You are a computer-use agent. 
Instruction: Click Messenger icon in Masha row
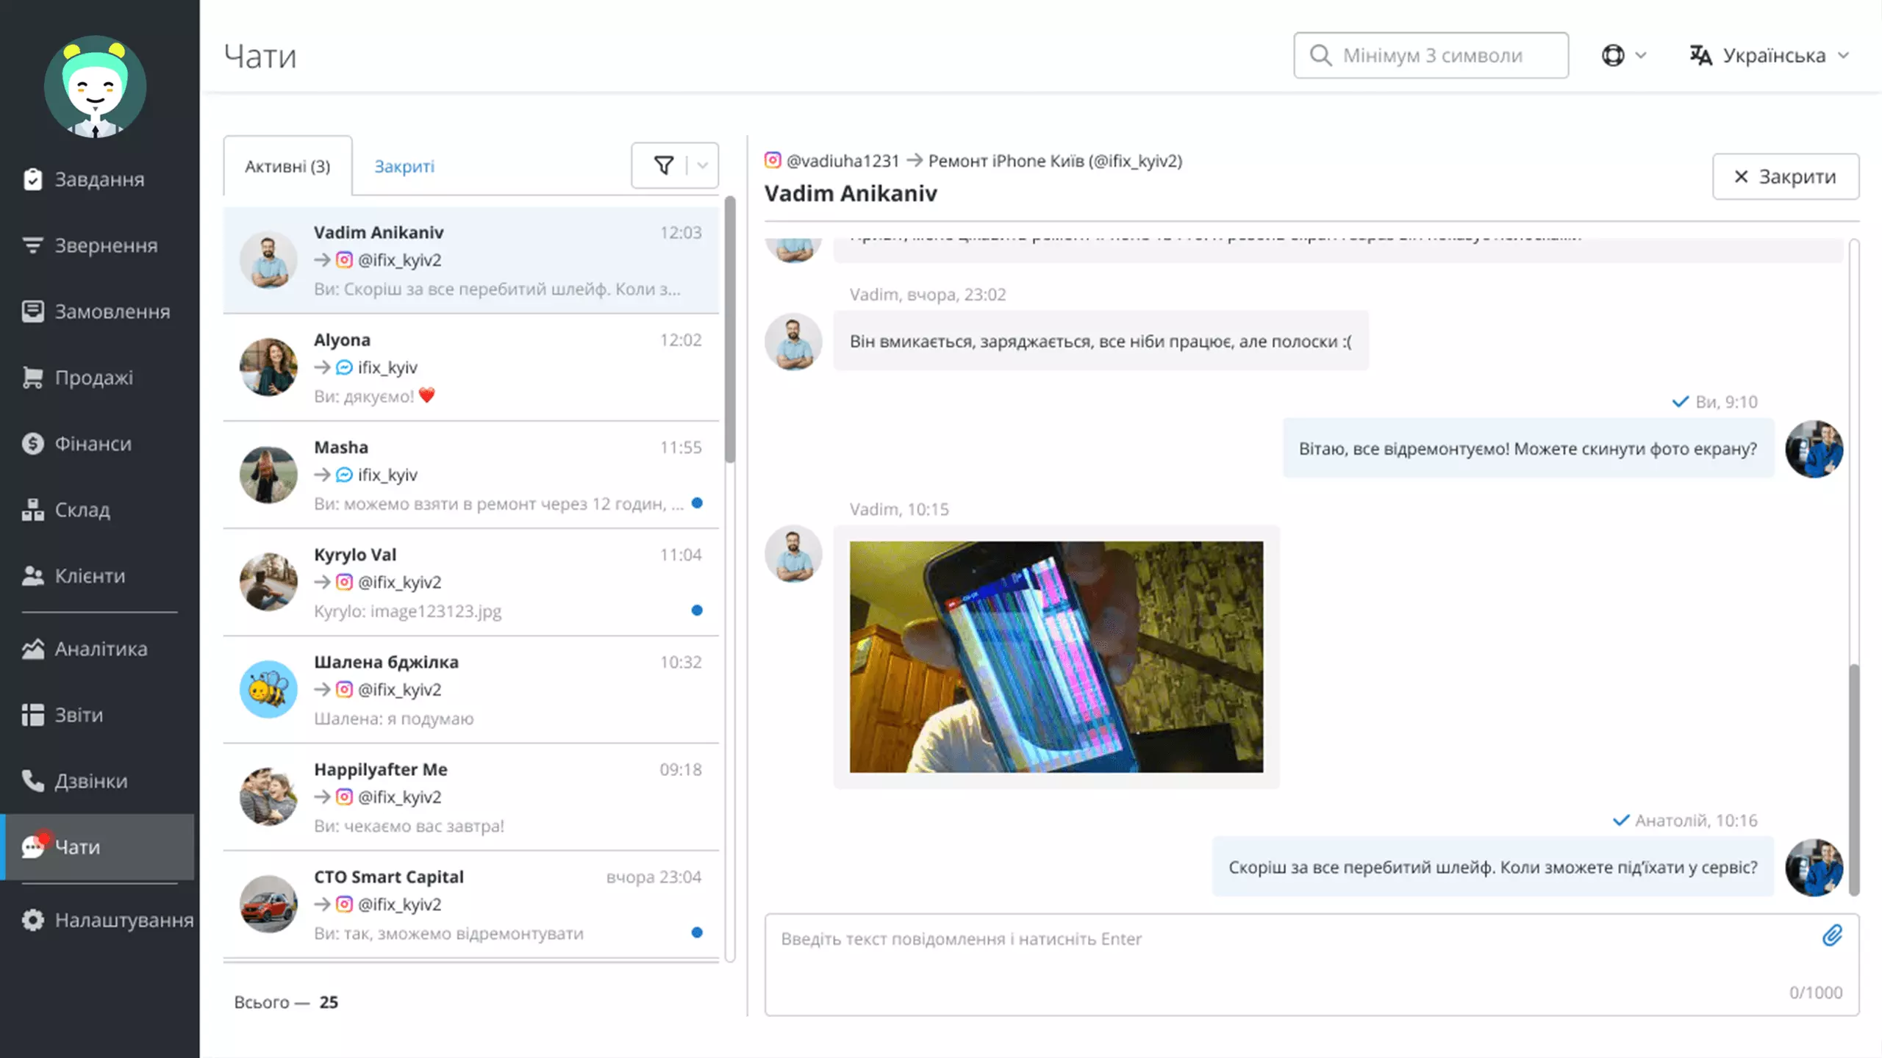344,475
